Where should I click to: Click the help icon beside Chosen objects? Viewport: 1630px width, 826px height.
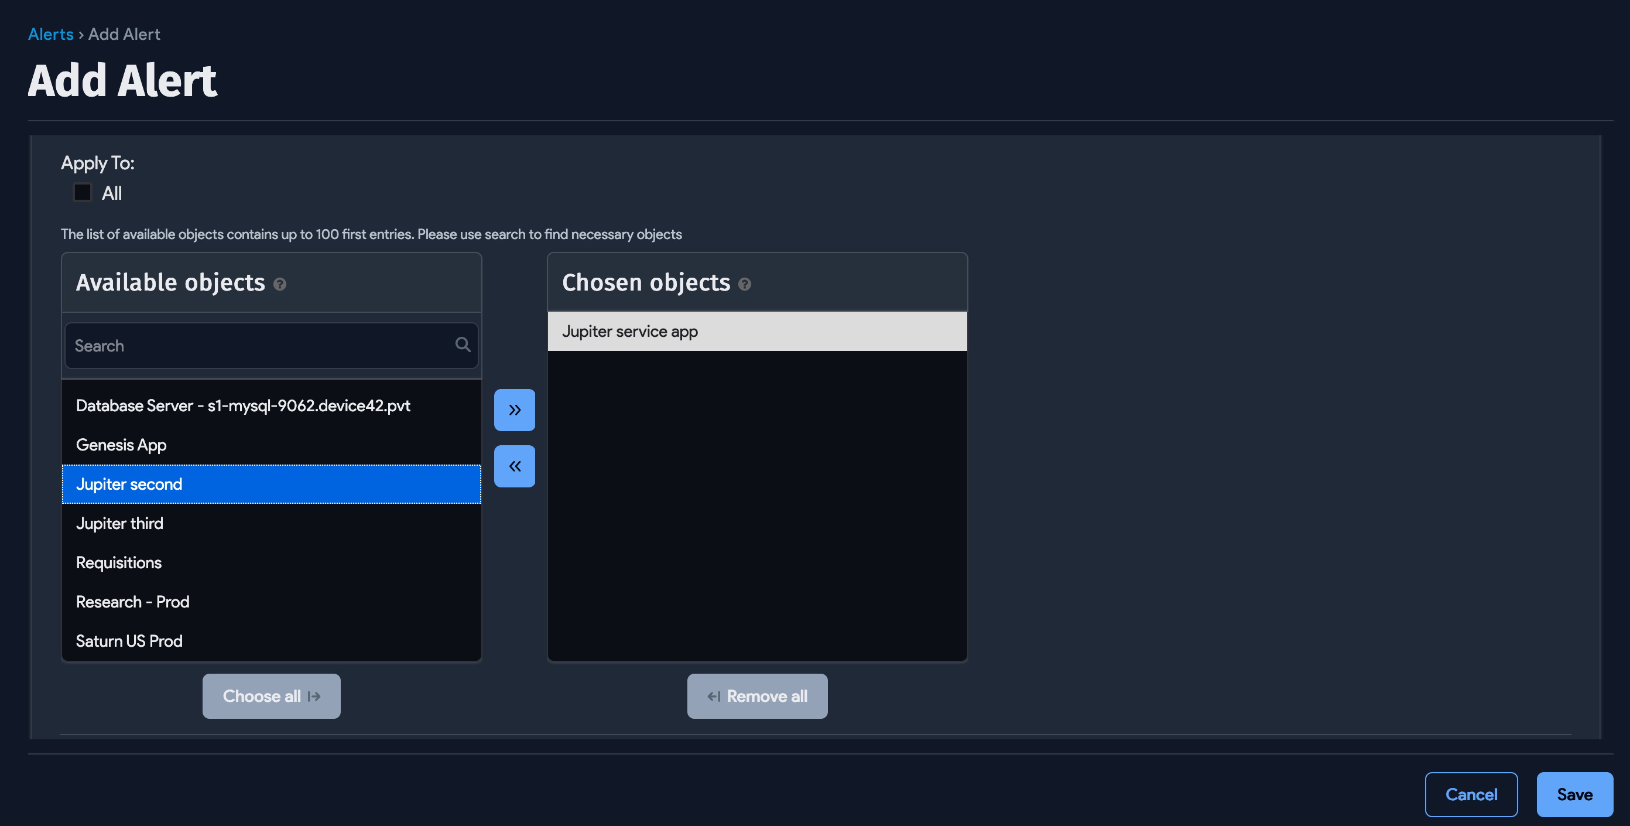click(x=745, y=284)
